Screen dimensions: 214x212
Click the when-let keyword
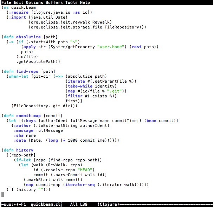(x=18, y=76)
